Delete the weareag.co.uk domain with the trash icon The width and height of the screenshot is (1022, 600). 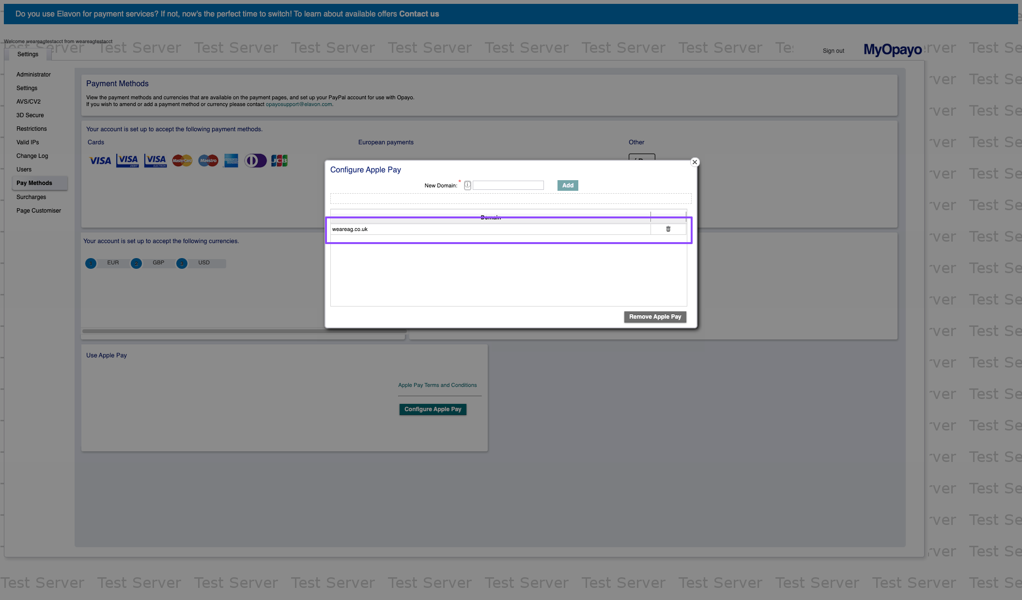coord(668,229)
